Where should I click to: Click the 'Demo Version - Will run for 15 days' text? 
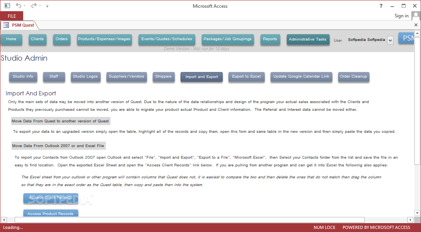coord(197,49)
